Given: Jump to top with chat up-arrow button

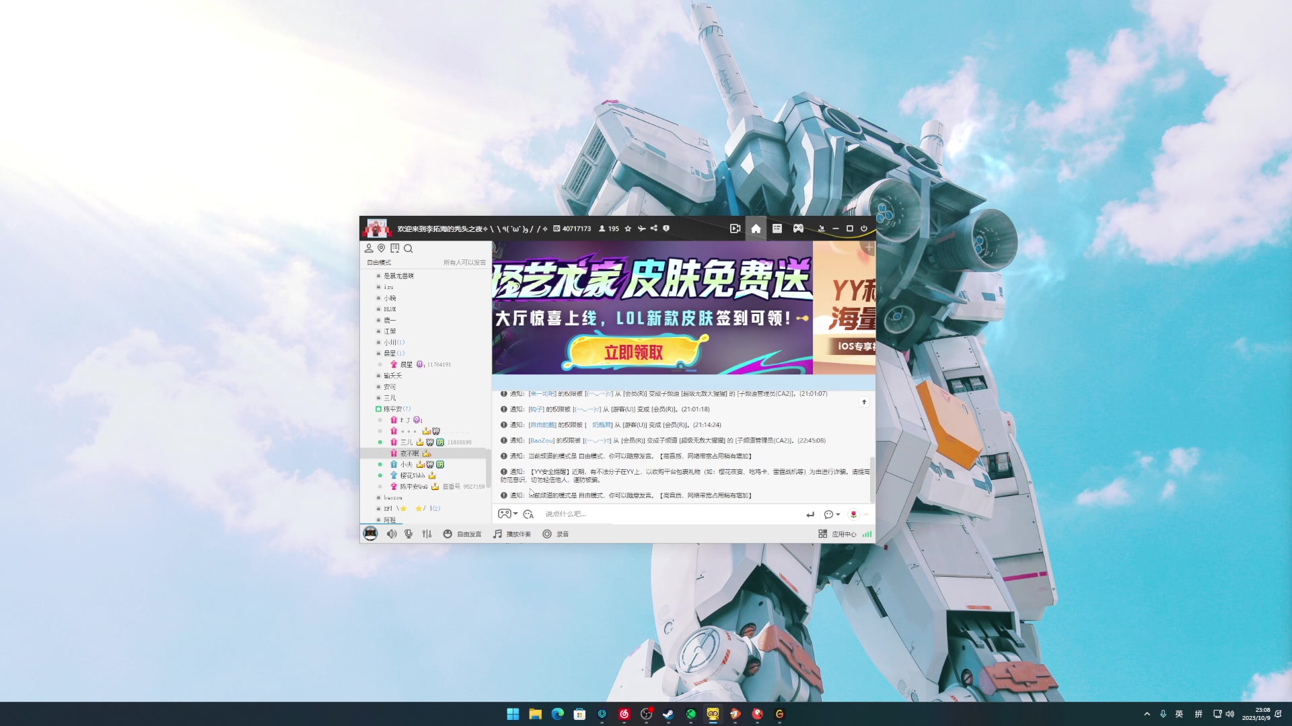Looking at the screenshot, I should pos(864,402).
